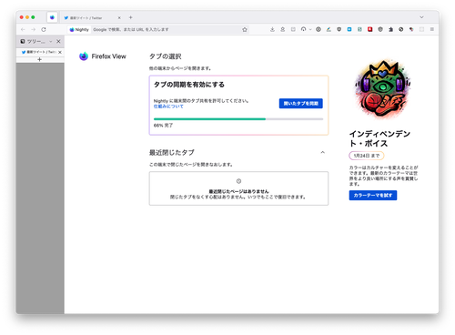Open the Firefox View pinned tab
The width and height of the screenshot is (455, 335).
click(52, 17)
